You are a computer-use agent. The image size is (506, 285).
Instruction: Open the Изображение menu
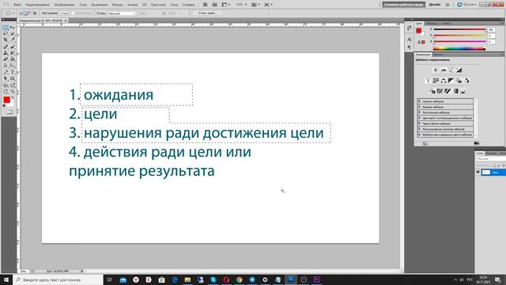[x=64, y=5]
